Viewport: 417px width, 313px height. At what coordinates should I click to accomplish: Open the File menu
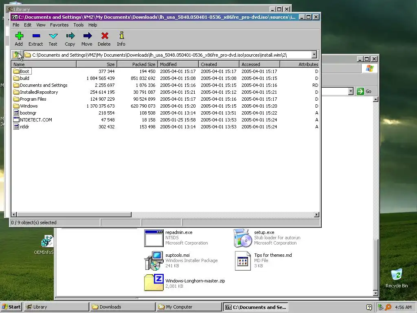click(16, 25)
